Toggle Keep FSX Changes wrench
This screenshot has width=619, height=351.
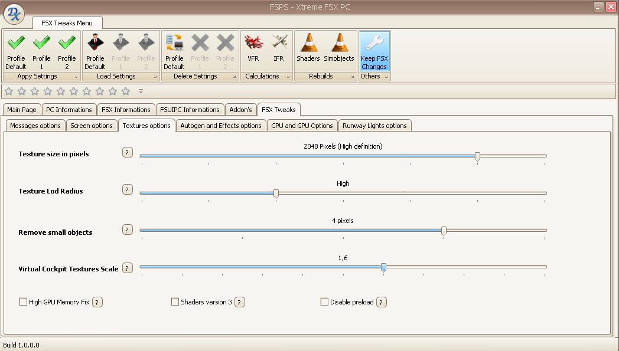(x=374, y=52)
